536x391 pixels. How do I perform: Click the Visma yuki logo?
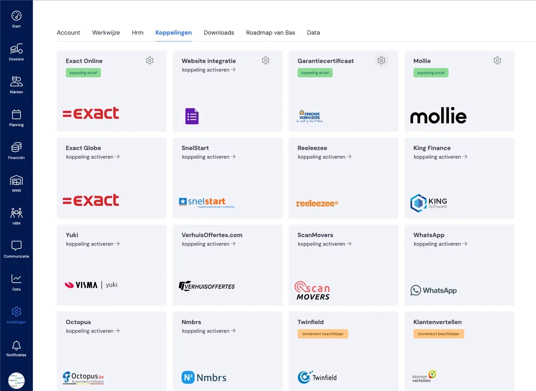(91, 285)
